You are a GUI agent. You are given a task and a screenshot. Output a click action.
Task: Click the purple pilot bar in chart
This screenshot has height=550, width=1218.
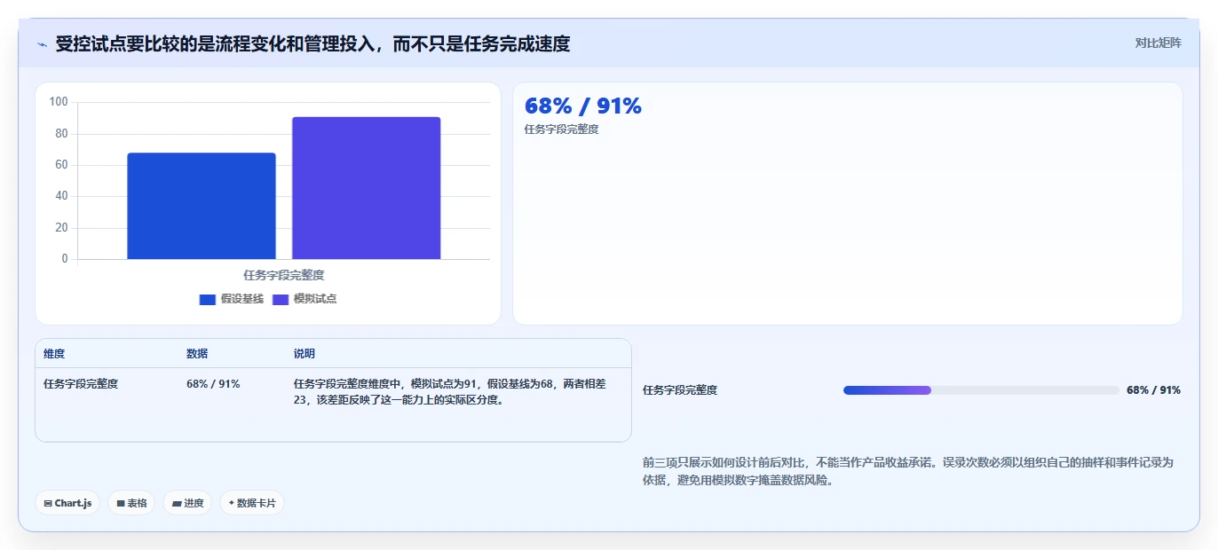[x=367, y=188]
